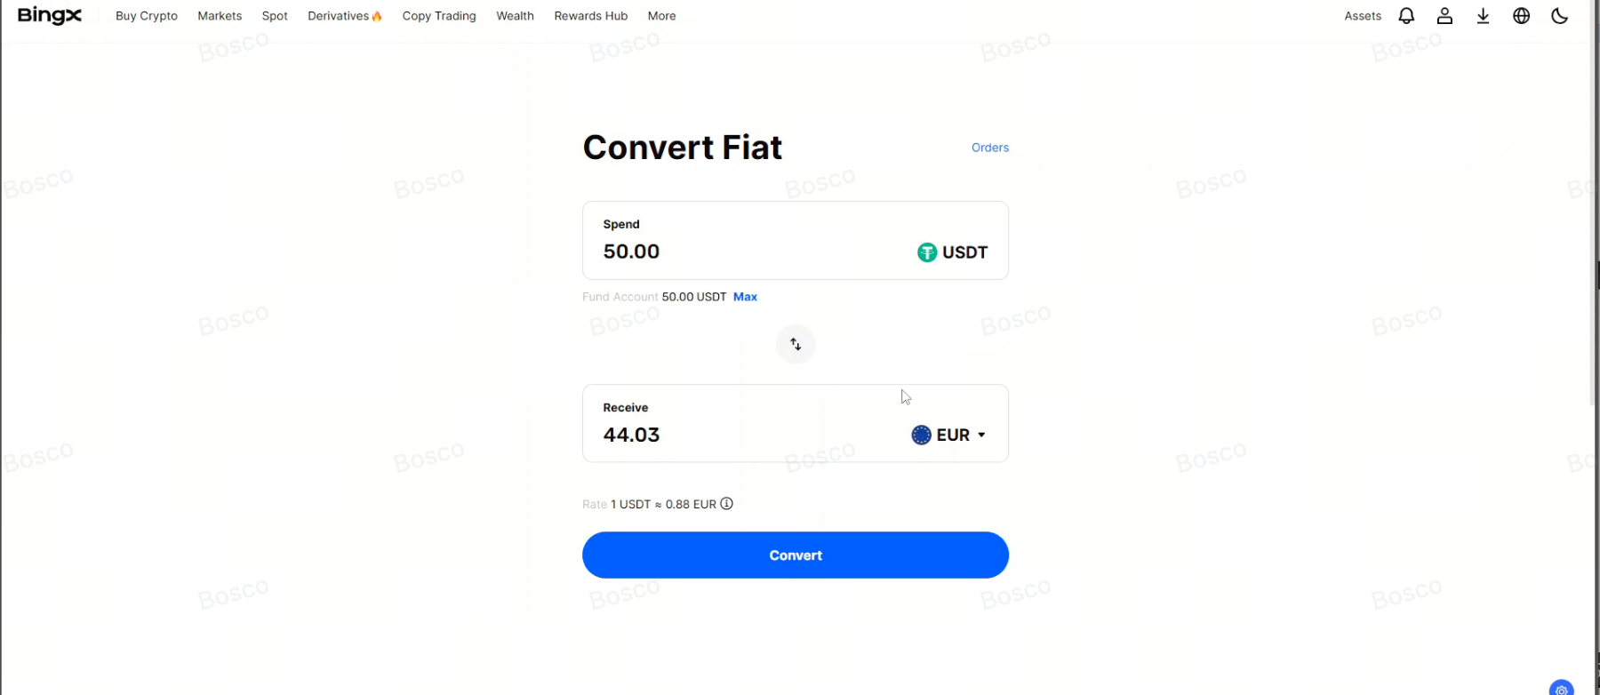Open the More menu
The image size is (1600, 695).
pos(661,16)
